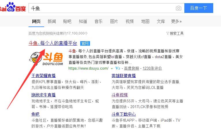221x132 pixels.
Task: Open the 绝地求生直播 sublink
Action: 43,95
